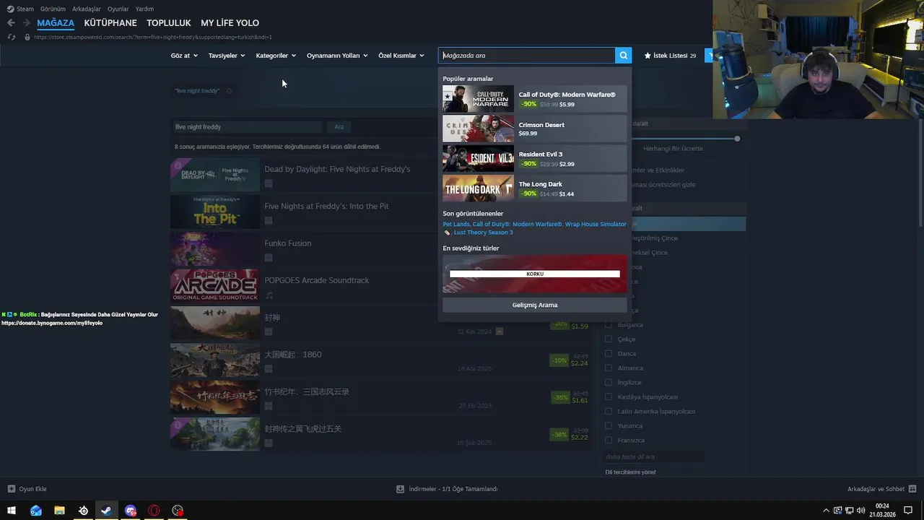
Task: Click the magnifier search button
Action: (x=624, y=55)
